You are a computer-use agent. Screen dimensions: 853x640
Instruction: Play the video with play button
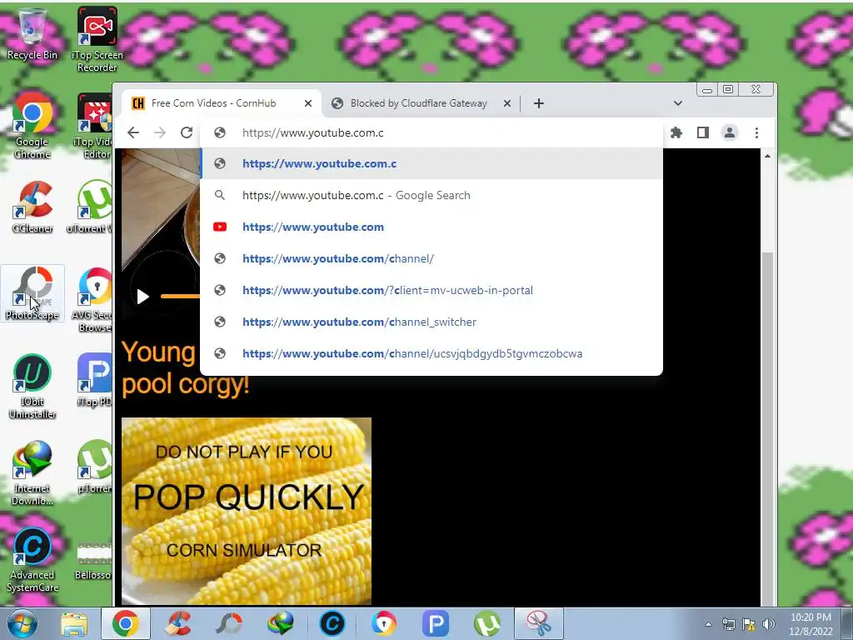[142, 297]
